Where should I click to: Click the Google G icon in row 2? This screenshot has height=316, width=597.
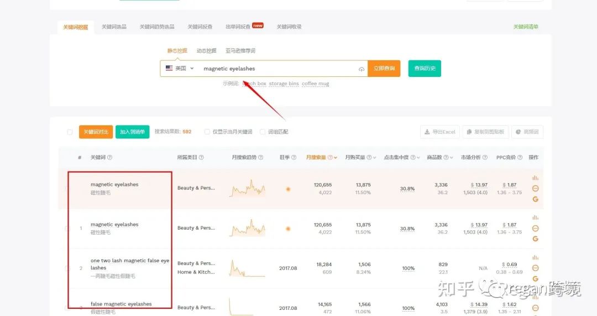[535, 278]
